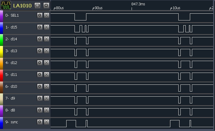
Task: Remove the d14 channel with X button
Action: point(46,39)
